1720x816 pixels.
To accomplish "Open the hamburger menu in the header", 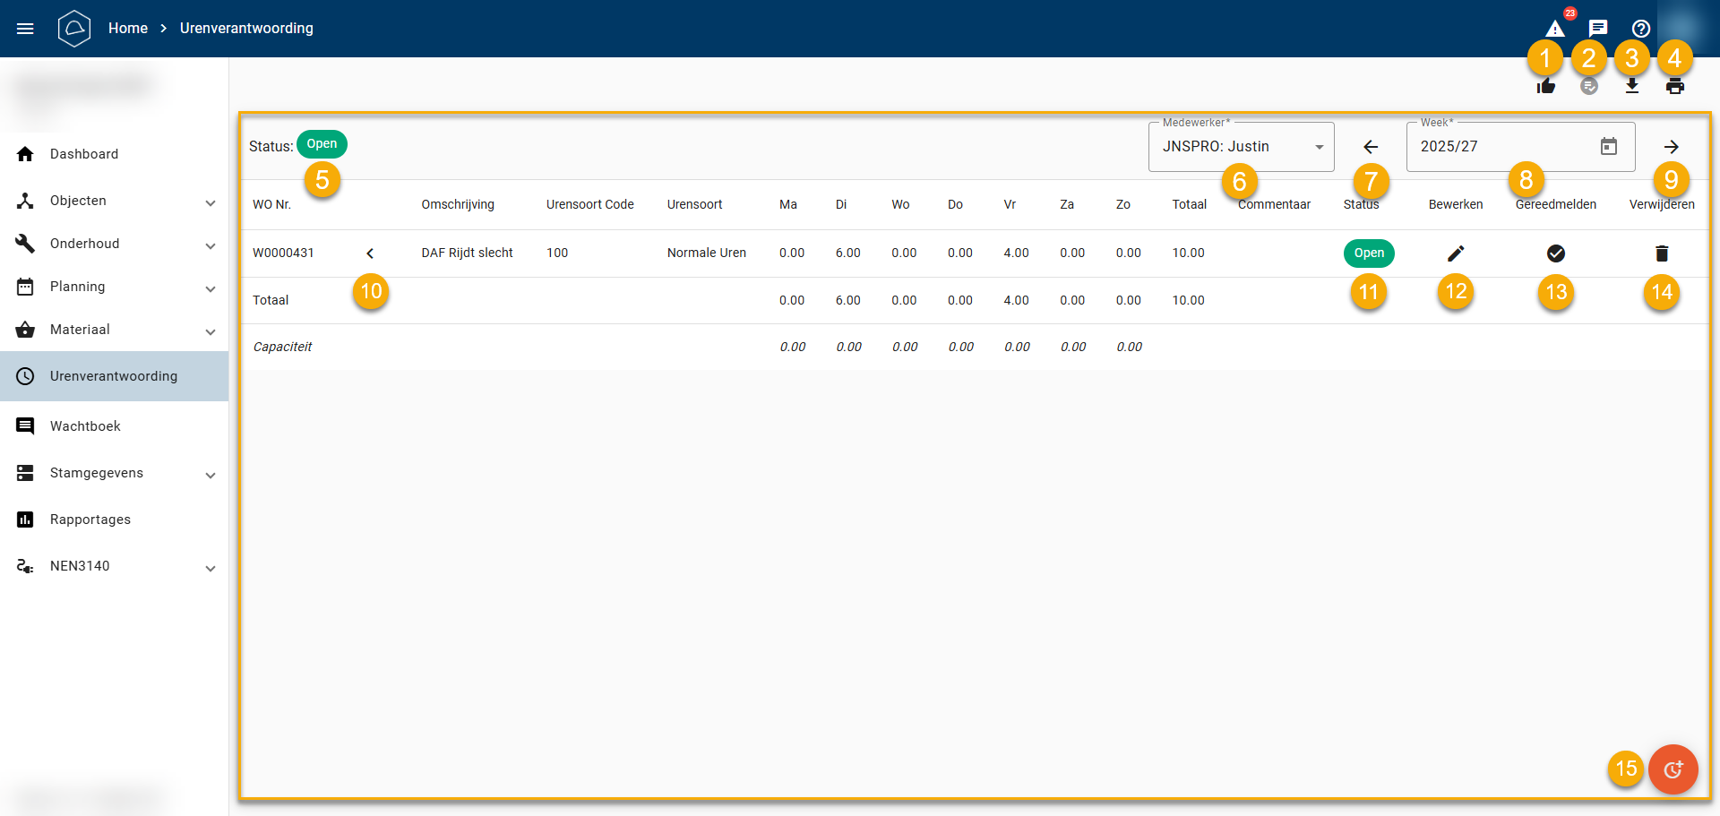I will coord(25,29).
